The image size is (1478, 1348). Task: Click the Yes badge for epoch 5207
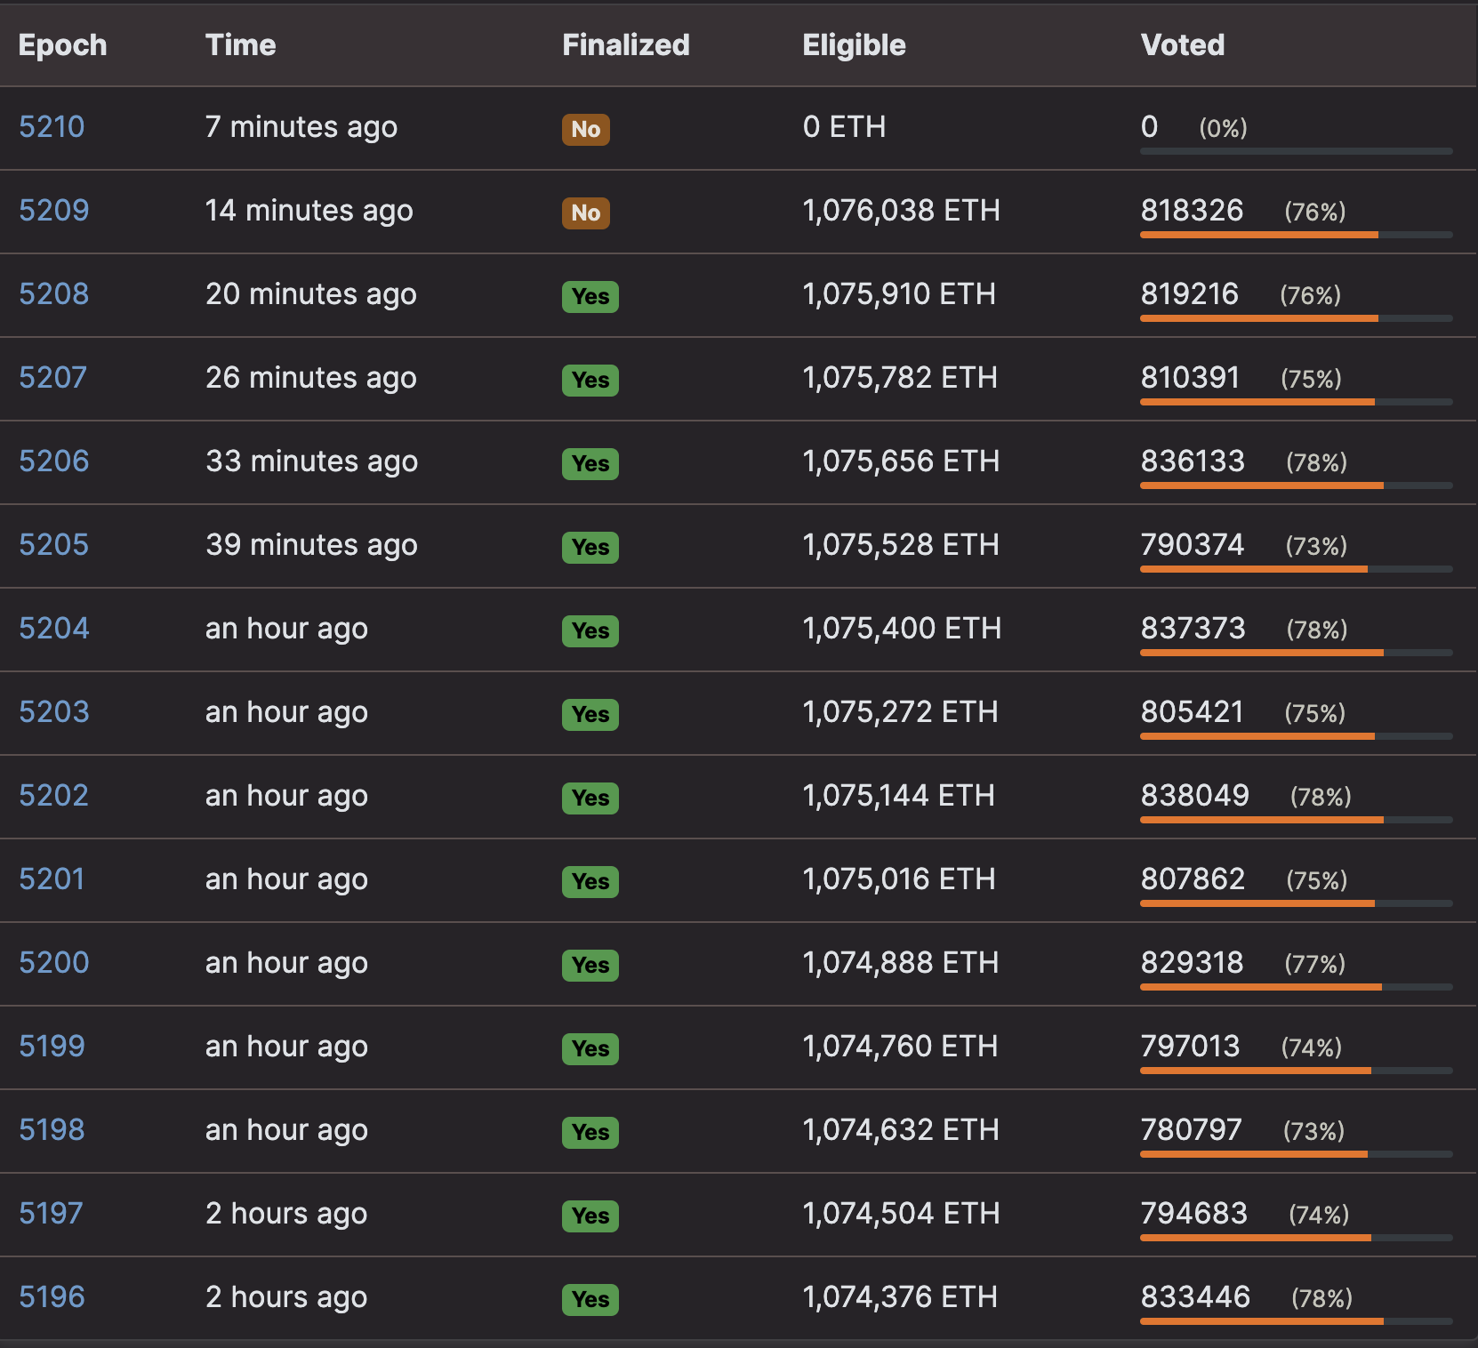(x=590, y=380)
